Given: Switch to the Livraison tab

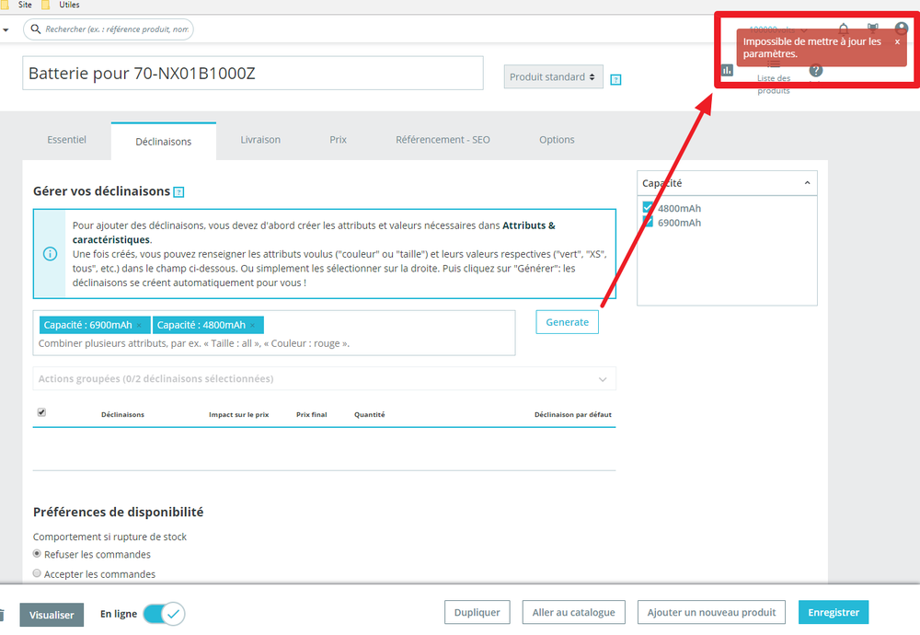Looking at the screenshot, I should pyautogui.click(x=260, y=140).
